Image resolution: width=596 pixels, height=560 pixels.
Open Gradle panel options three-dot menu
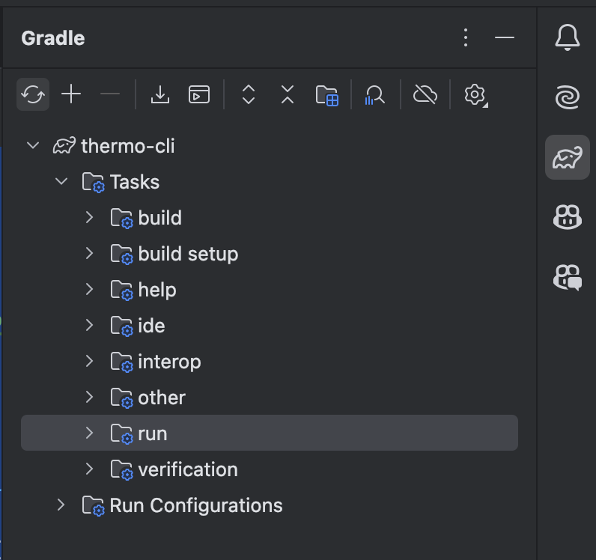pos(466,37)
